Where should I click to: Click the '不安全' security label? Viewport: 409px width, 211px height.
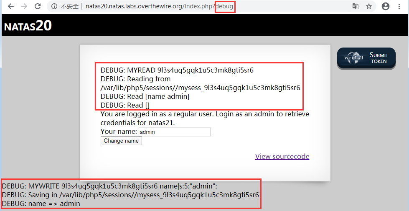[x=70, y=6]
